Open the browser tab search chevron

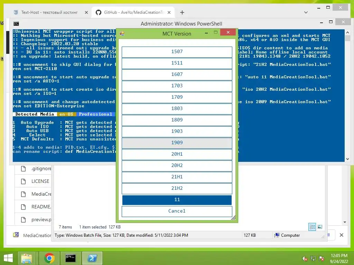(306, 12)
